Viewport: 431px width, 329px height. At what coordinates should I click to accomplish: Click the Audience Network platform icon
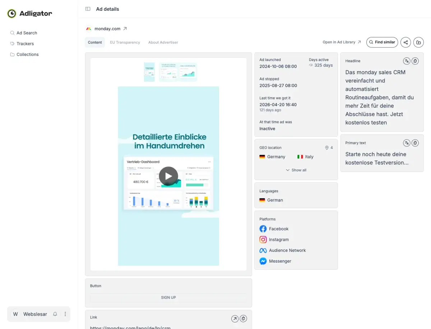point(263,250)
